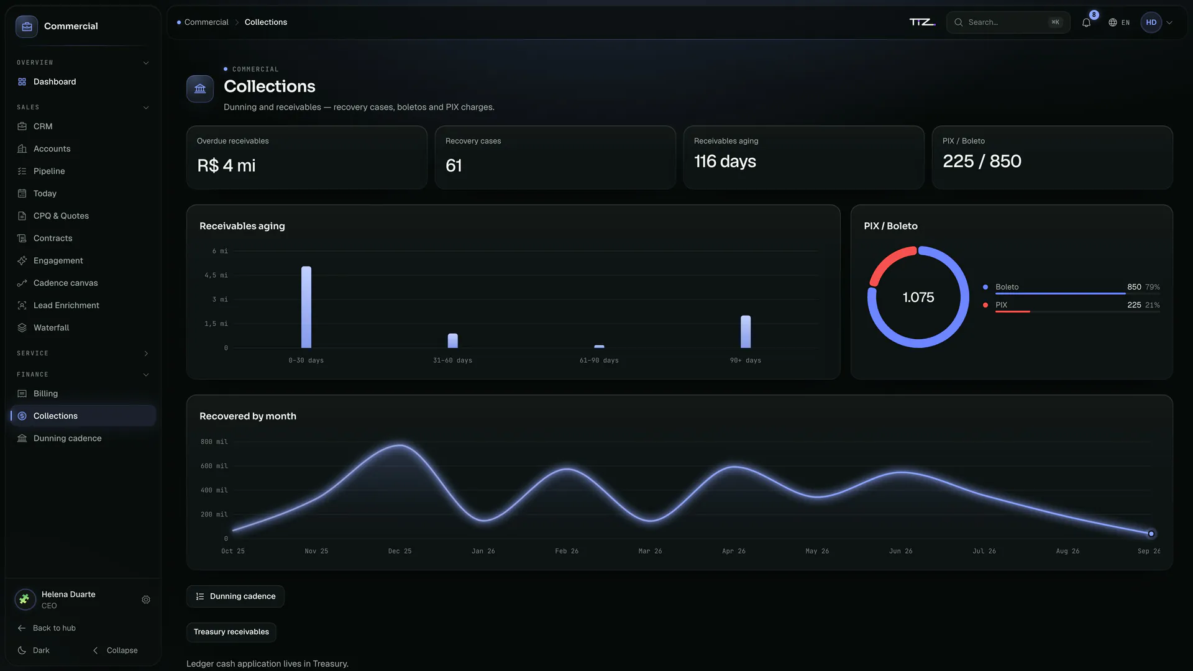Viewport: 1193px width, 671px height.
Task: Click the 0-30 days aging bar
Action: (x=306, y=307)
